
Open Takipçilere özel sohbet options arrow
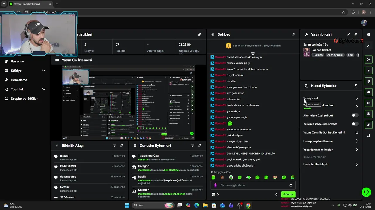(x=357, y=107)
